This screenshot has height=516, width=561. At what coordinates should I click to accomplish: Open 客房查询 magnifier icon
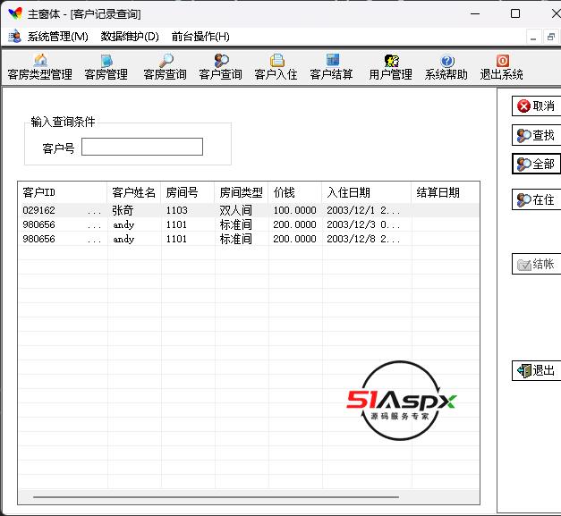tap(166, 60)
